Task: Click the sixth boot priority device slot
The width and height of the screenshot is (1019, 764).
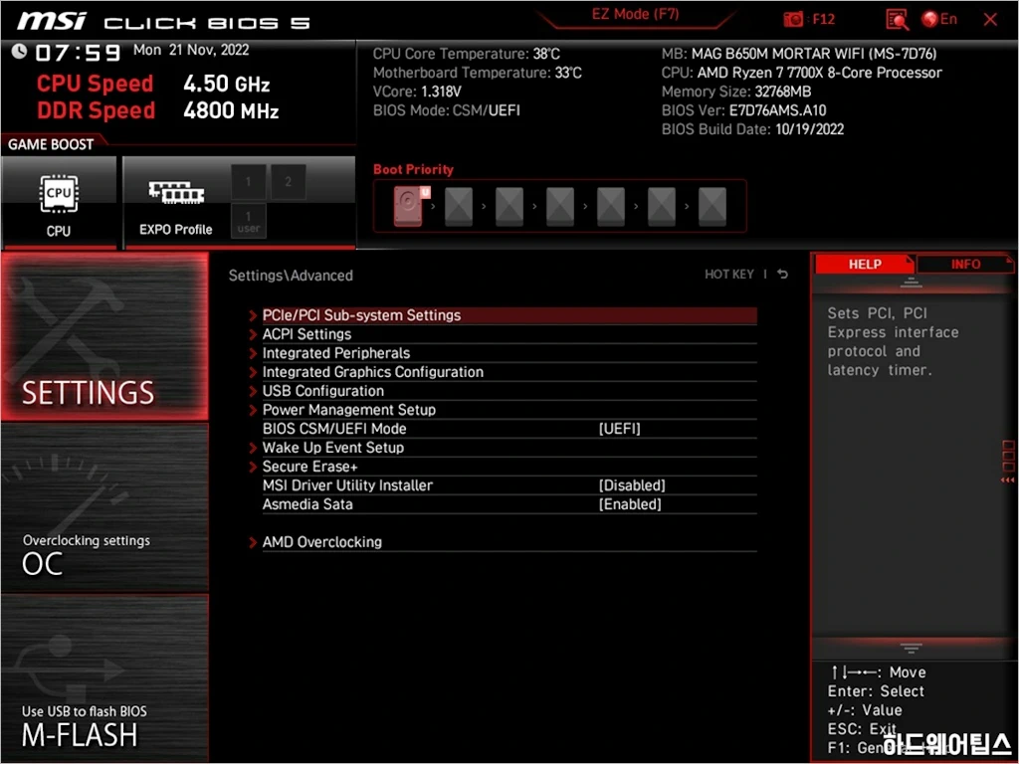Action: [x=662, y=207]
